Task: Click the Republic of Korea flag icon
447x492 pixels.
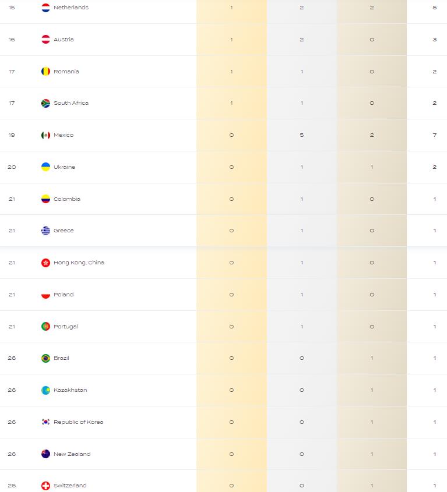Action: click(45, 422)
